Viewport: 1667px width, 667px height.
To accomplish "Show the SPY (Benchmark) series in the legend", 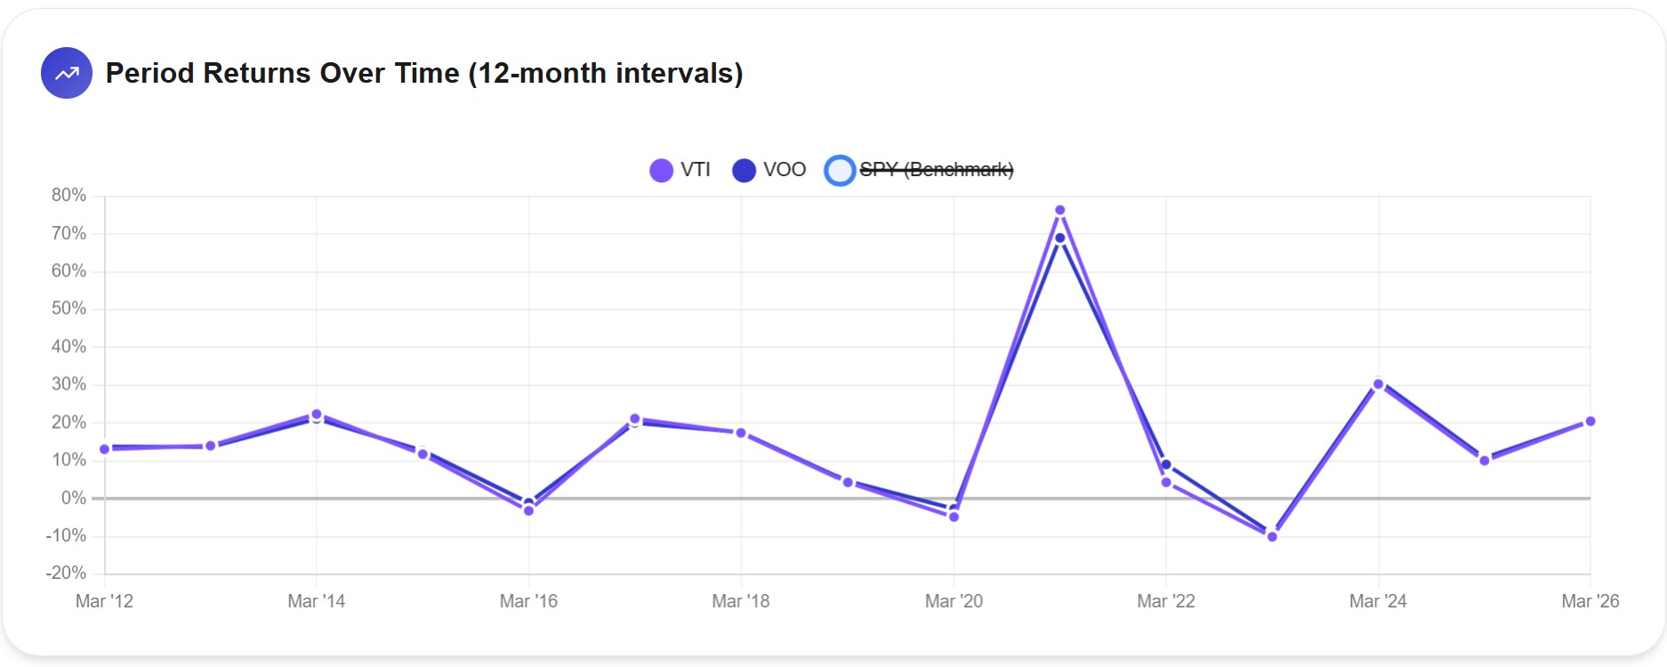I will click(936, 170).
